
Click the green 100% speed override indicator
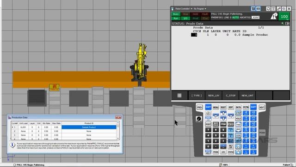[284, 17]
